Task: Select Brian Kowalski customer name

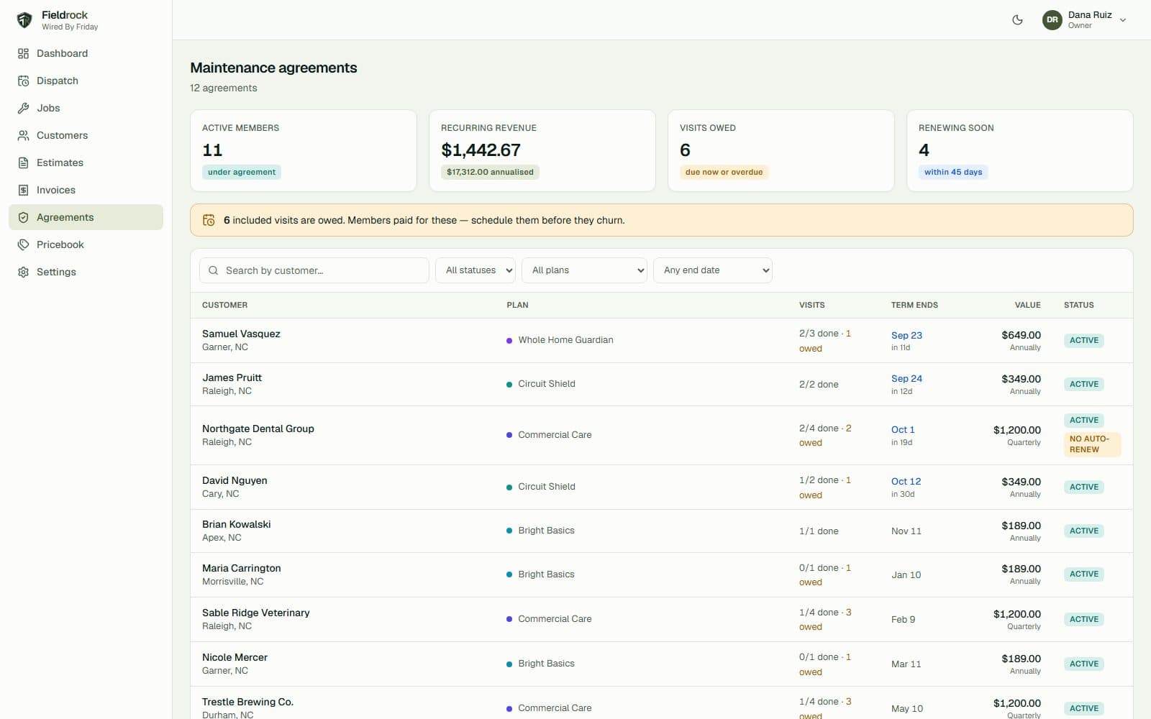Action: [x=237, y=524]
